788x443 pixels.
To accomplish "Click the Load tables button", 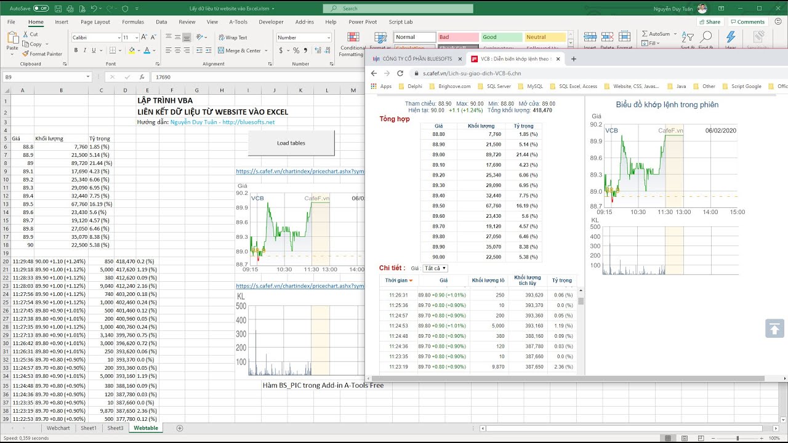I will tap(291, 143).
